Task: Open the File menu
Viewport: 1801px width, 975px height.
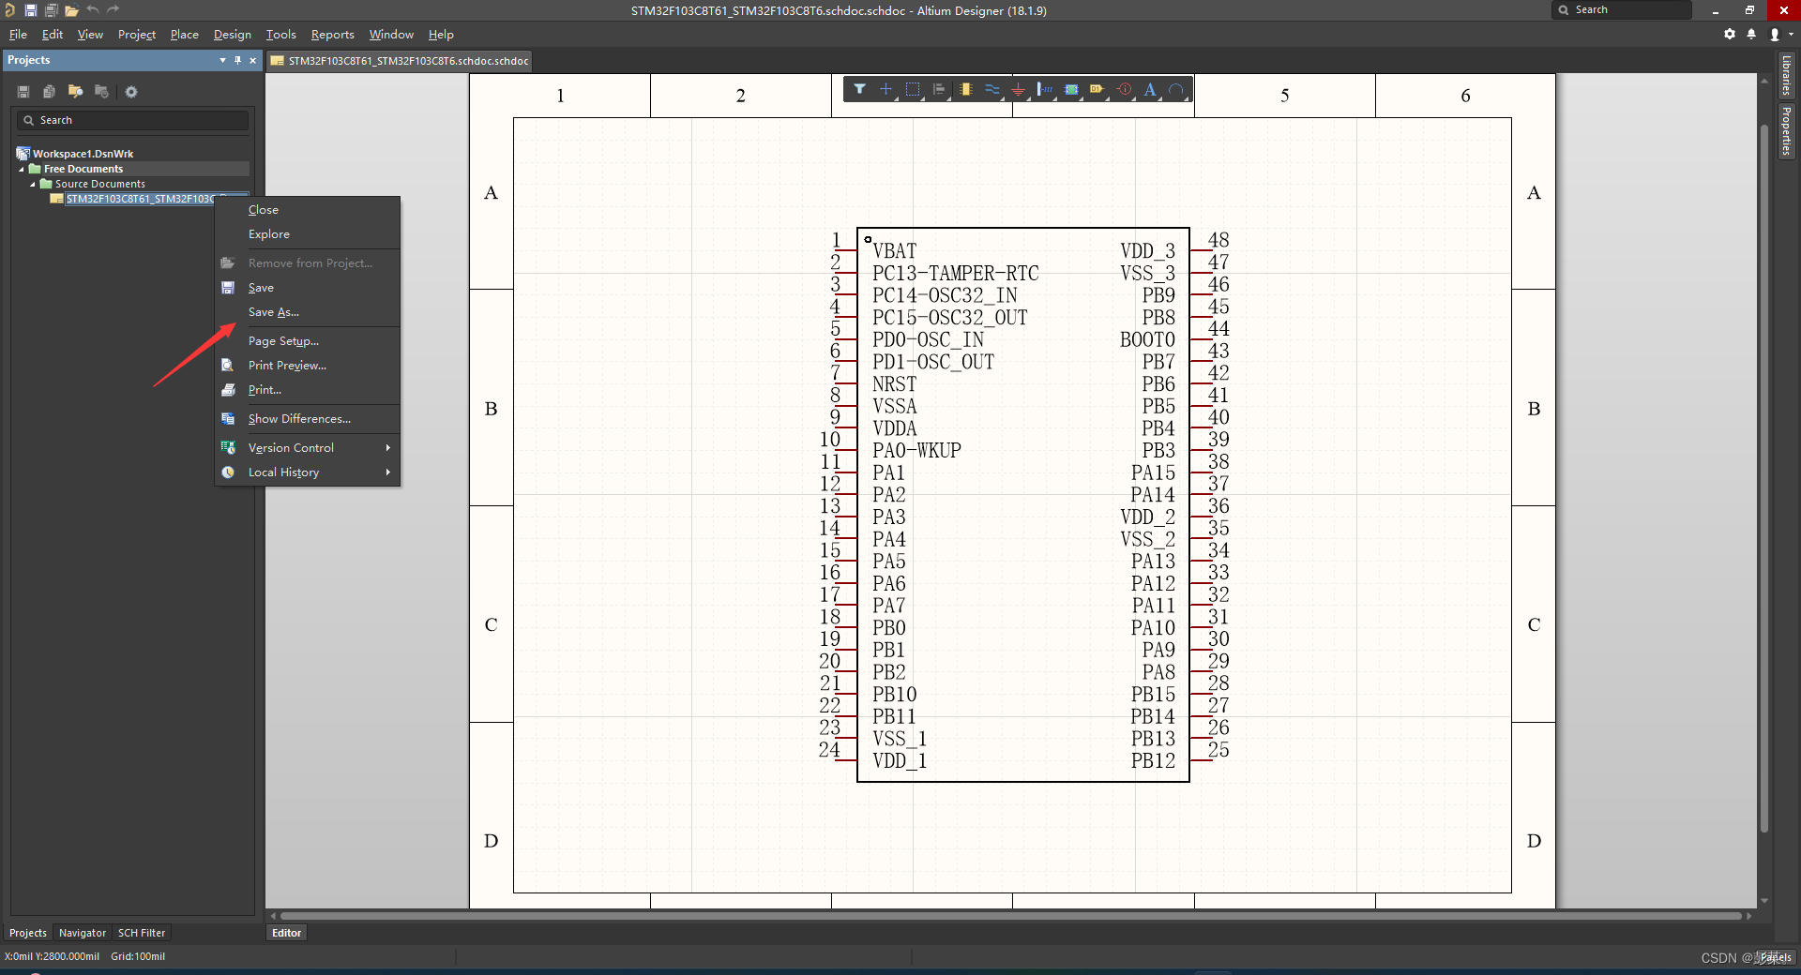Action: point(18,35)
